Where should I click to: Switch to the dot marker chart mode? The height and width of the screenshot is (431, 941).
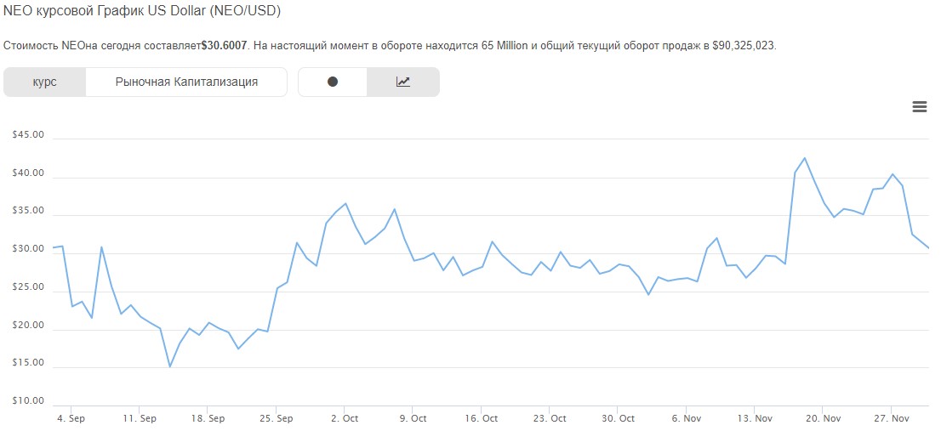click(x=333, y=82)
